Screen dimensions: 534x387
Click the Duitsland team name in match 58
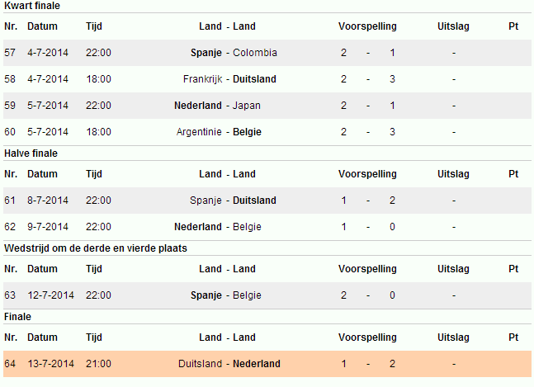pos(254,79)
